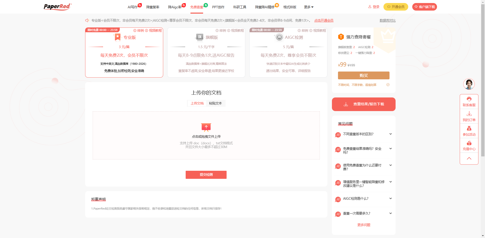
Task: Click the 查重结果/报告下载 button
Action: [363, 104]
